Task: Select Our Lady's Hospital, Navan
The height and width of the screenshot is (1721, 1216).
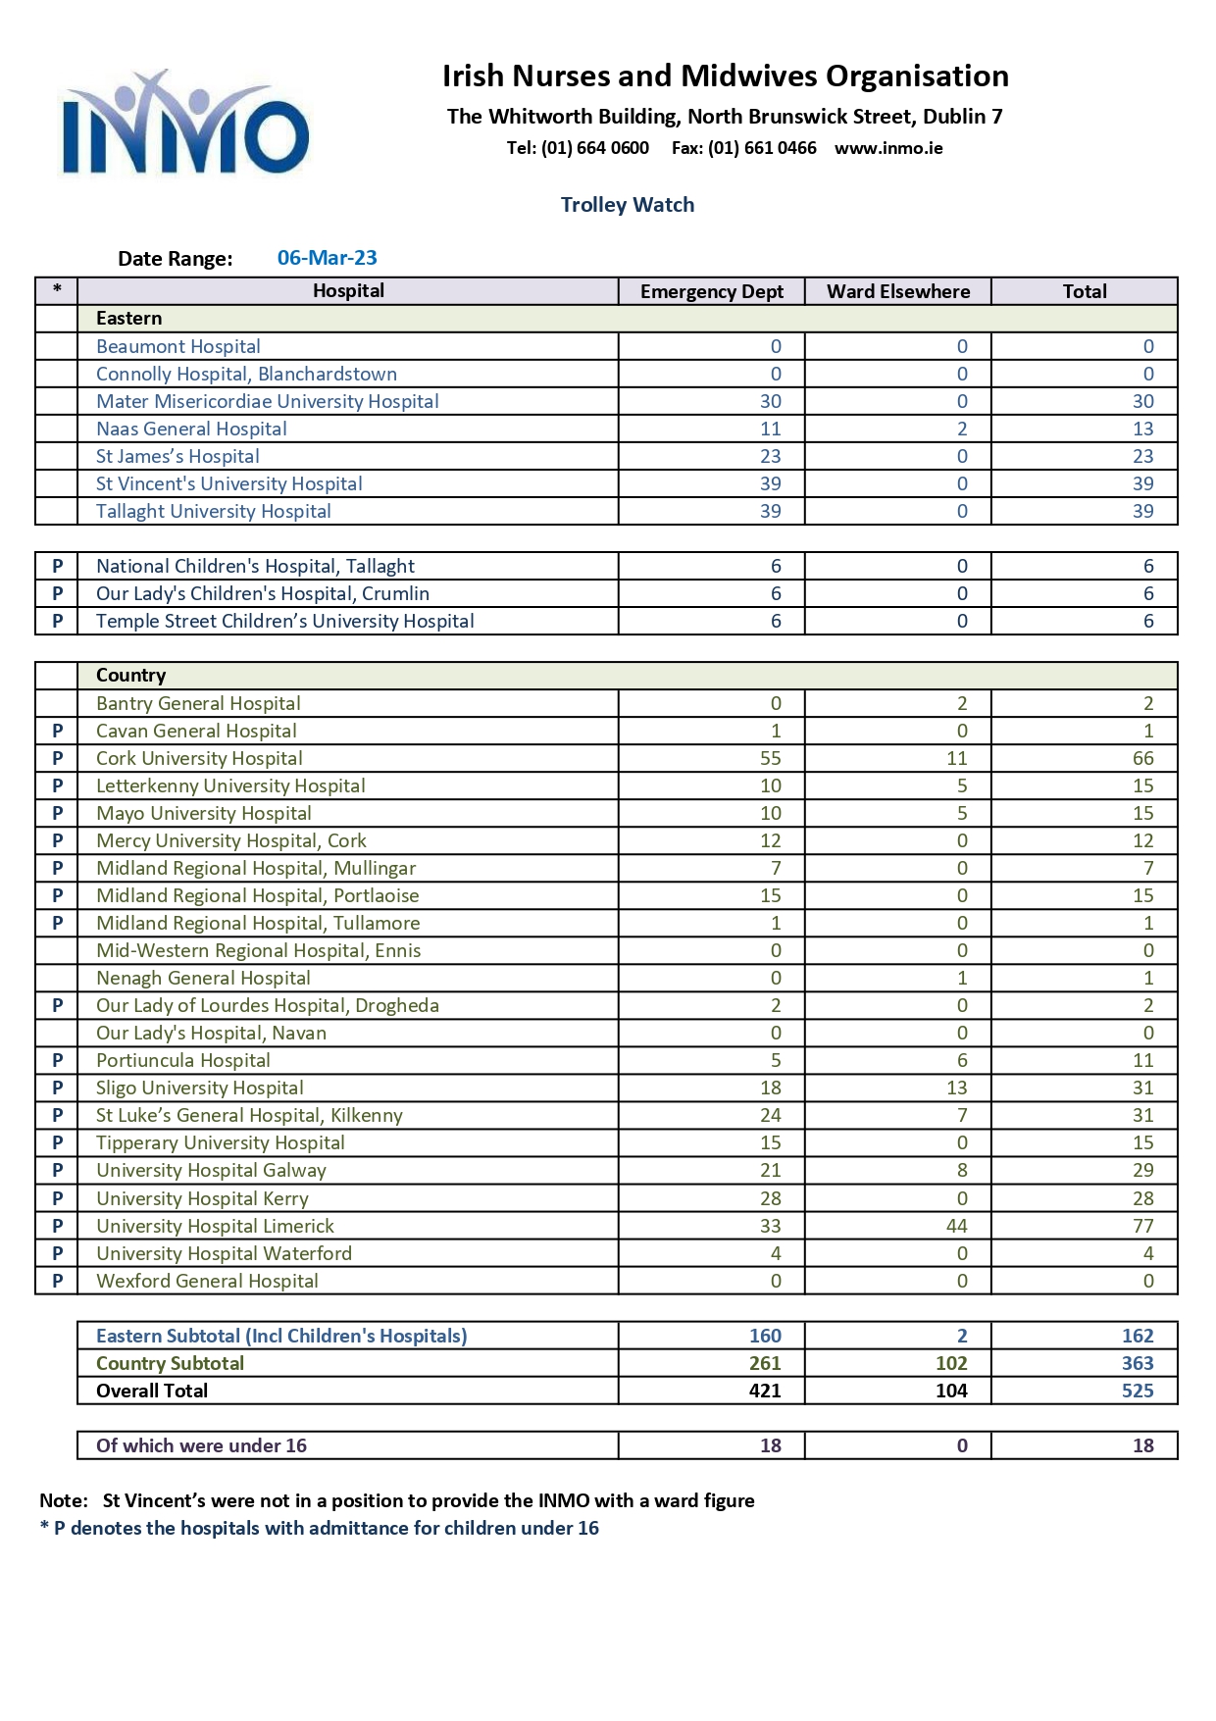Action: pos(212,1033)
